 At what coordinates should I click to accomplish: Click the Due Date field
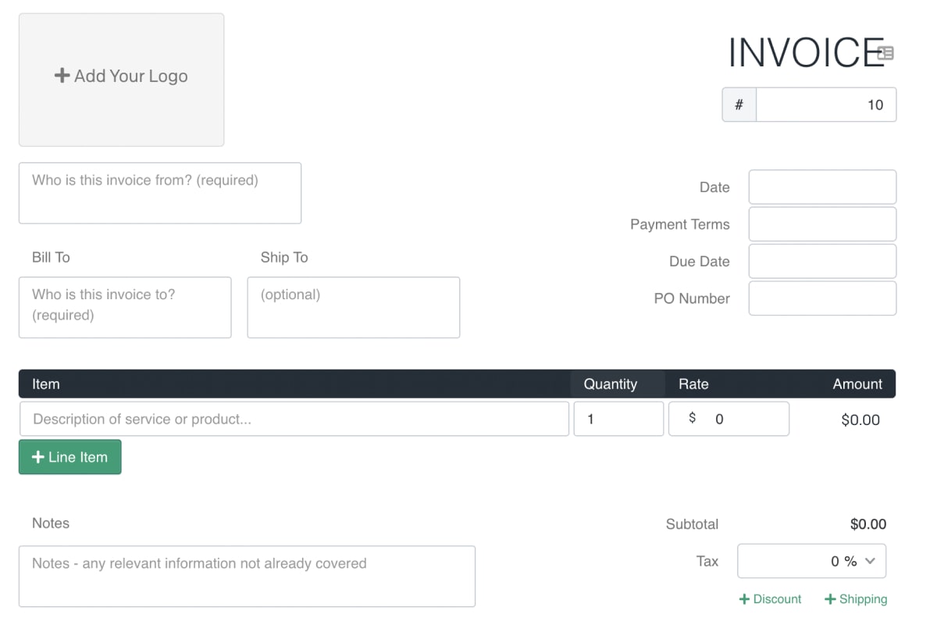pyautogui.click(x=822, y=261)
